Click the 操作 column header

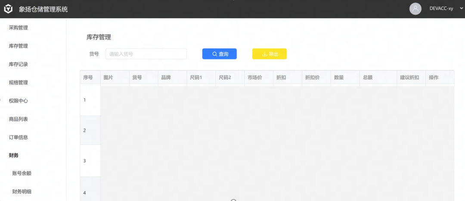point(440,78)
